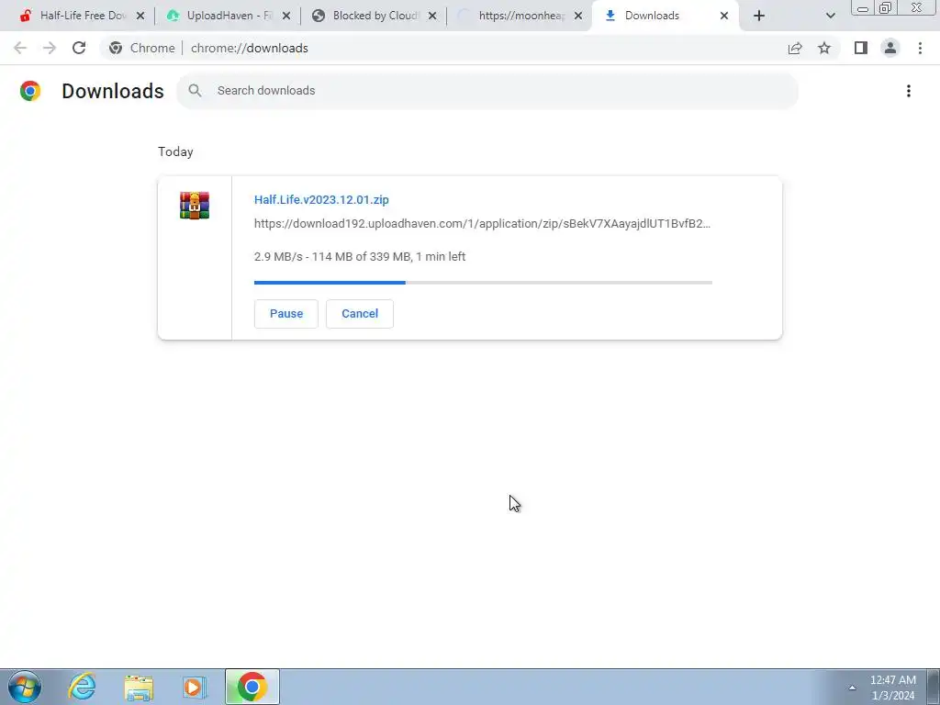This screenshot has height=705, width=940.
Task: Open the Half.Life.v2023.12.01.zip file link
Action: (321, 199)
